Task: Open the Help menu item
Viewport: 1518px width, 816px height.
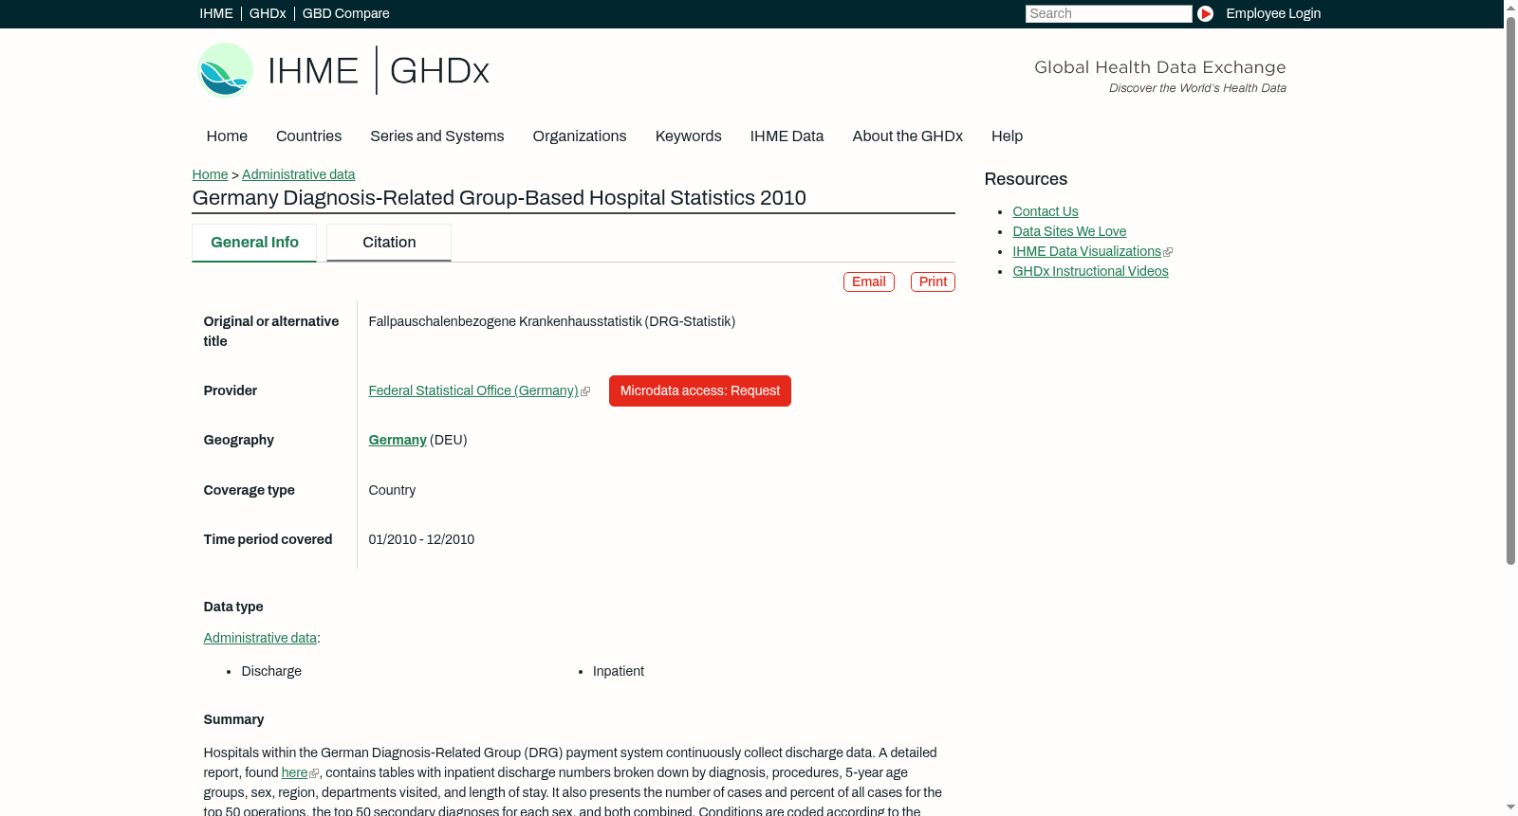Action: [x=1007, y=136]
